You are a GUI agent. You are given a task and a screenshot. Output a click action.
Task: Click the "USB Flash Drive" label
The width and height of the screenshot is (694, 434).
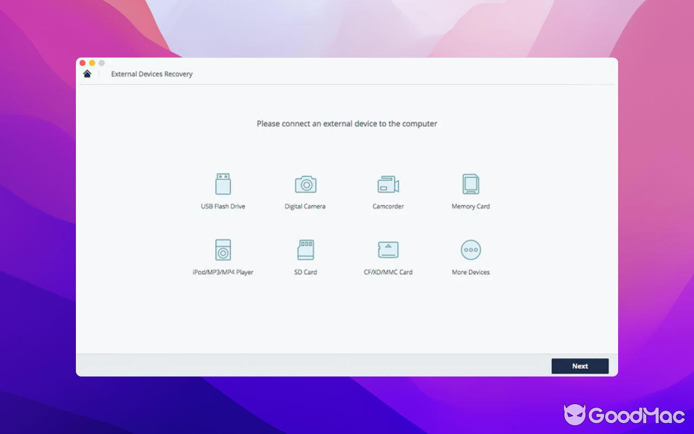[x=223, y=206]
